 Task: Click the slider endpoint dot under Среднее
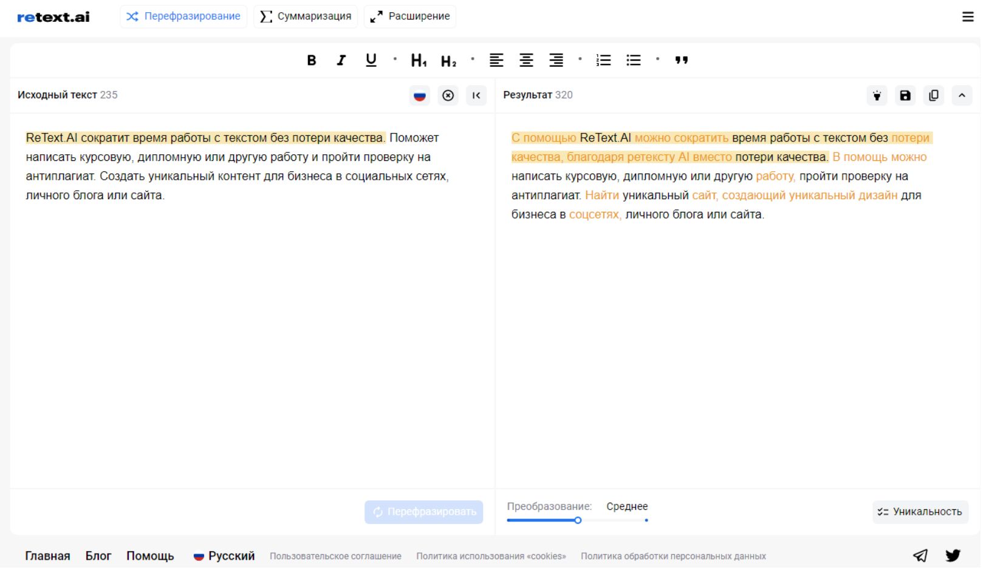click(x=646, y=520)
